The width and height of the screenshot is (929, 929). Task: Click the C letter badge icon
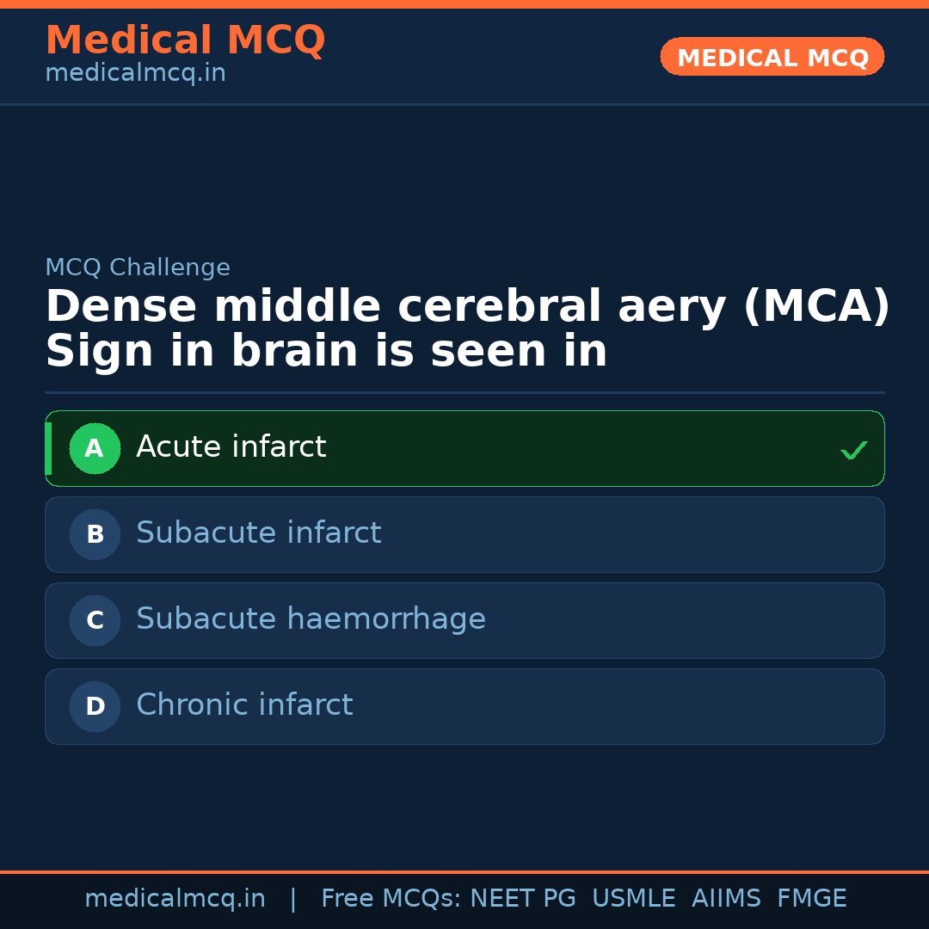[95, 620]
